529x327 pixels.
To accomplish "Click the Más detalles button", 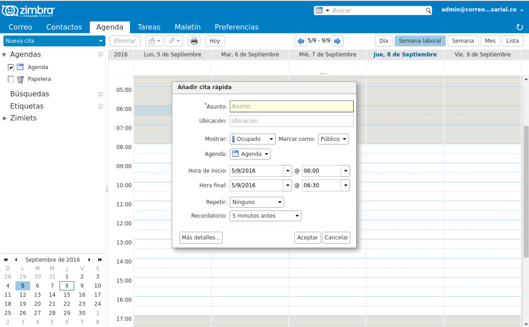I will pos(201,237).
